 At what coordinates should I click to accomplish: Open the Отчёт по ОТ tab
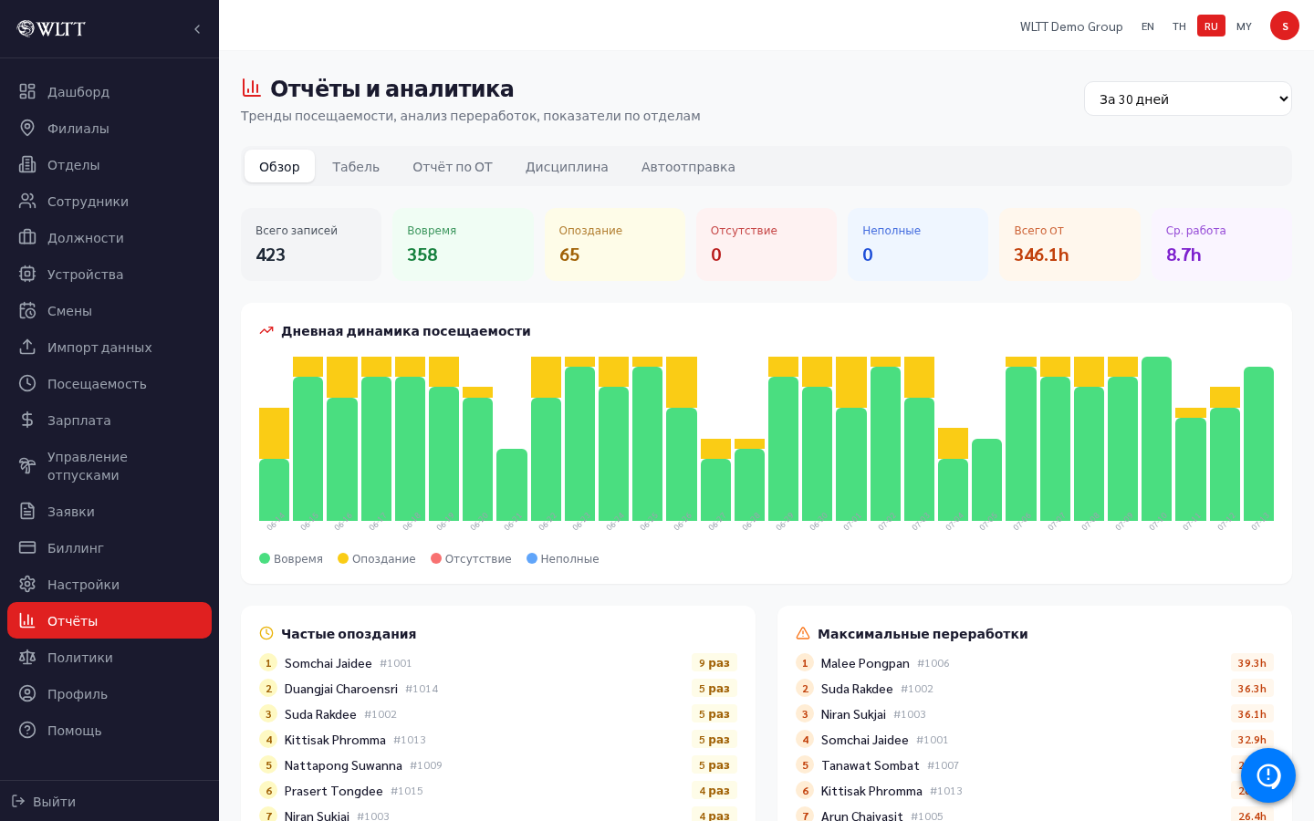click(453, 166)
